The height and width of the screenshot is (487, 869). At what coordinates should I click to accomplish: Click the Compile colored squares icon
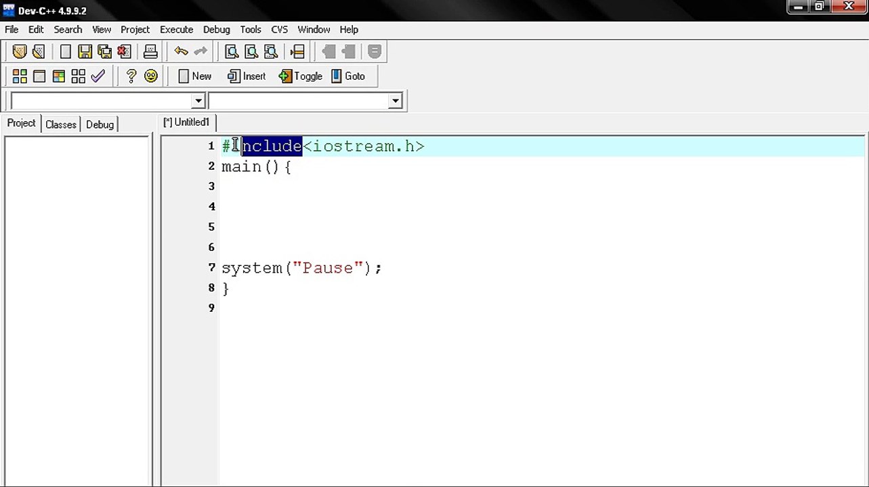20,76
